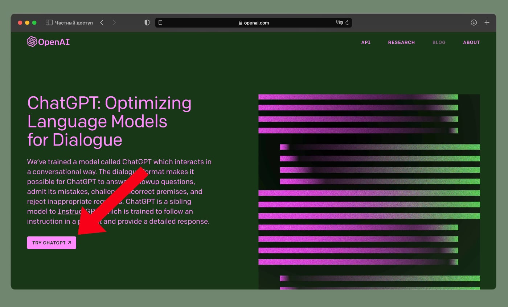Close the Safari window with the red button
This screenshot has height=307, width=508.
click(20, 23)
